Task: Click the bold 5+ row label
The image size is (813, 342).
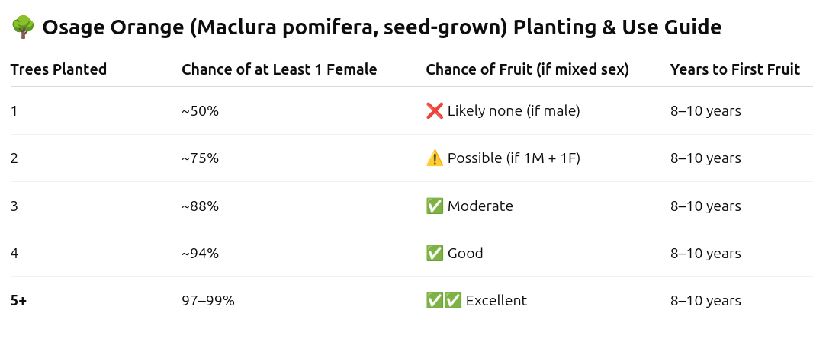Action: tap(18, 301)
